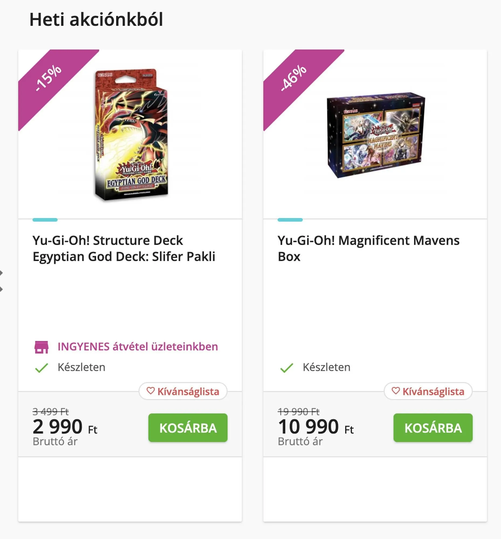501x539 pixels.
Task: Click the -15% discount ribbon
Action: (49, 78)
